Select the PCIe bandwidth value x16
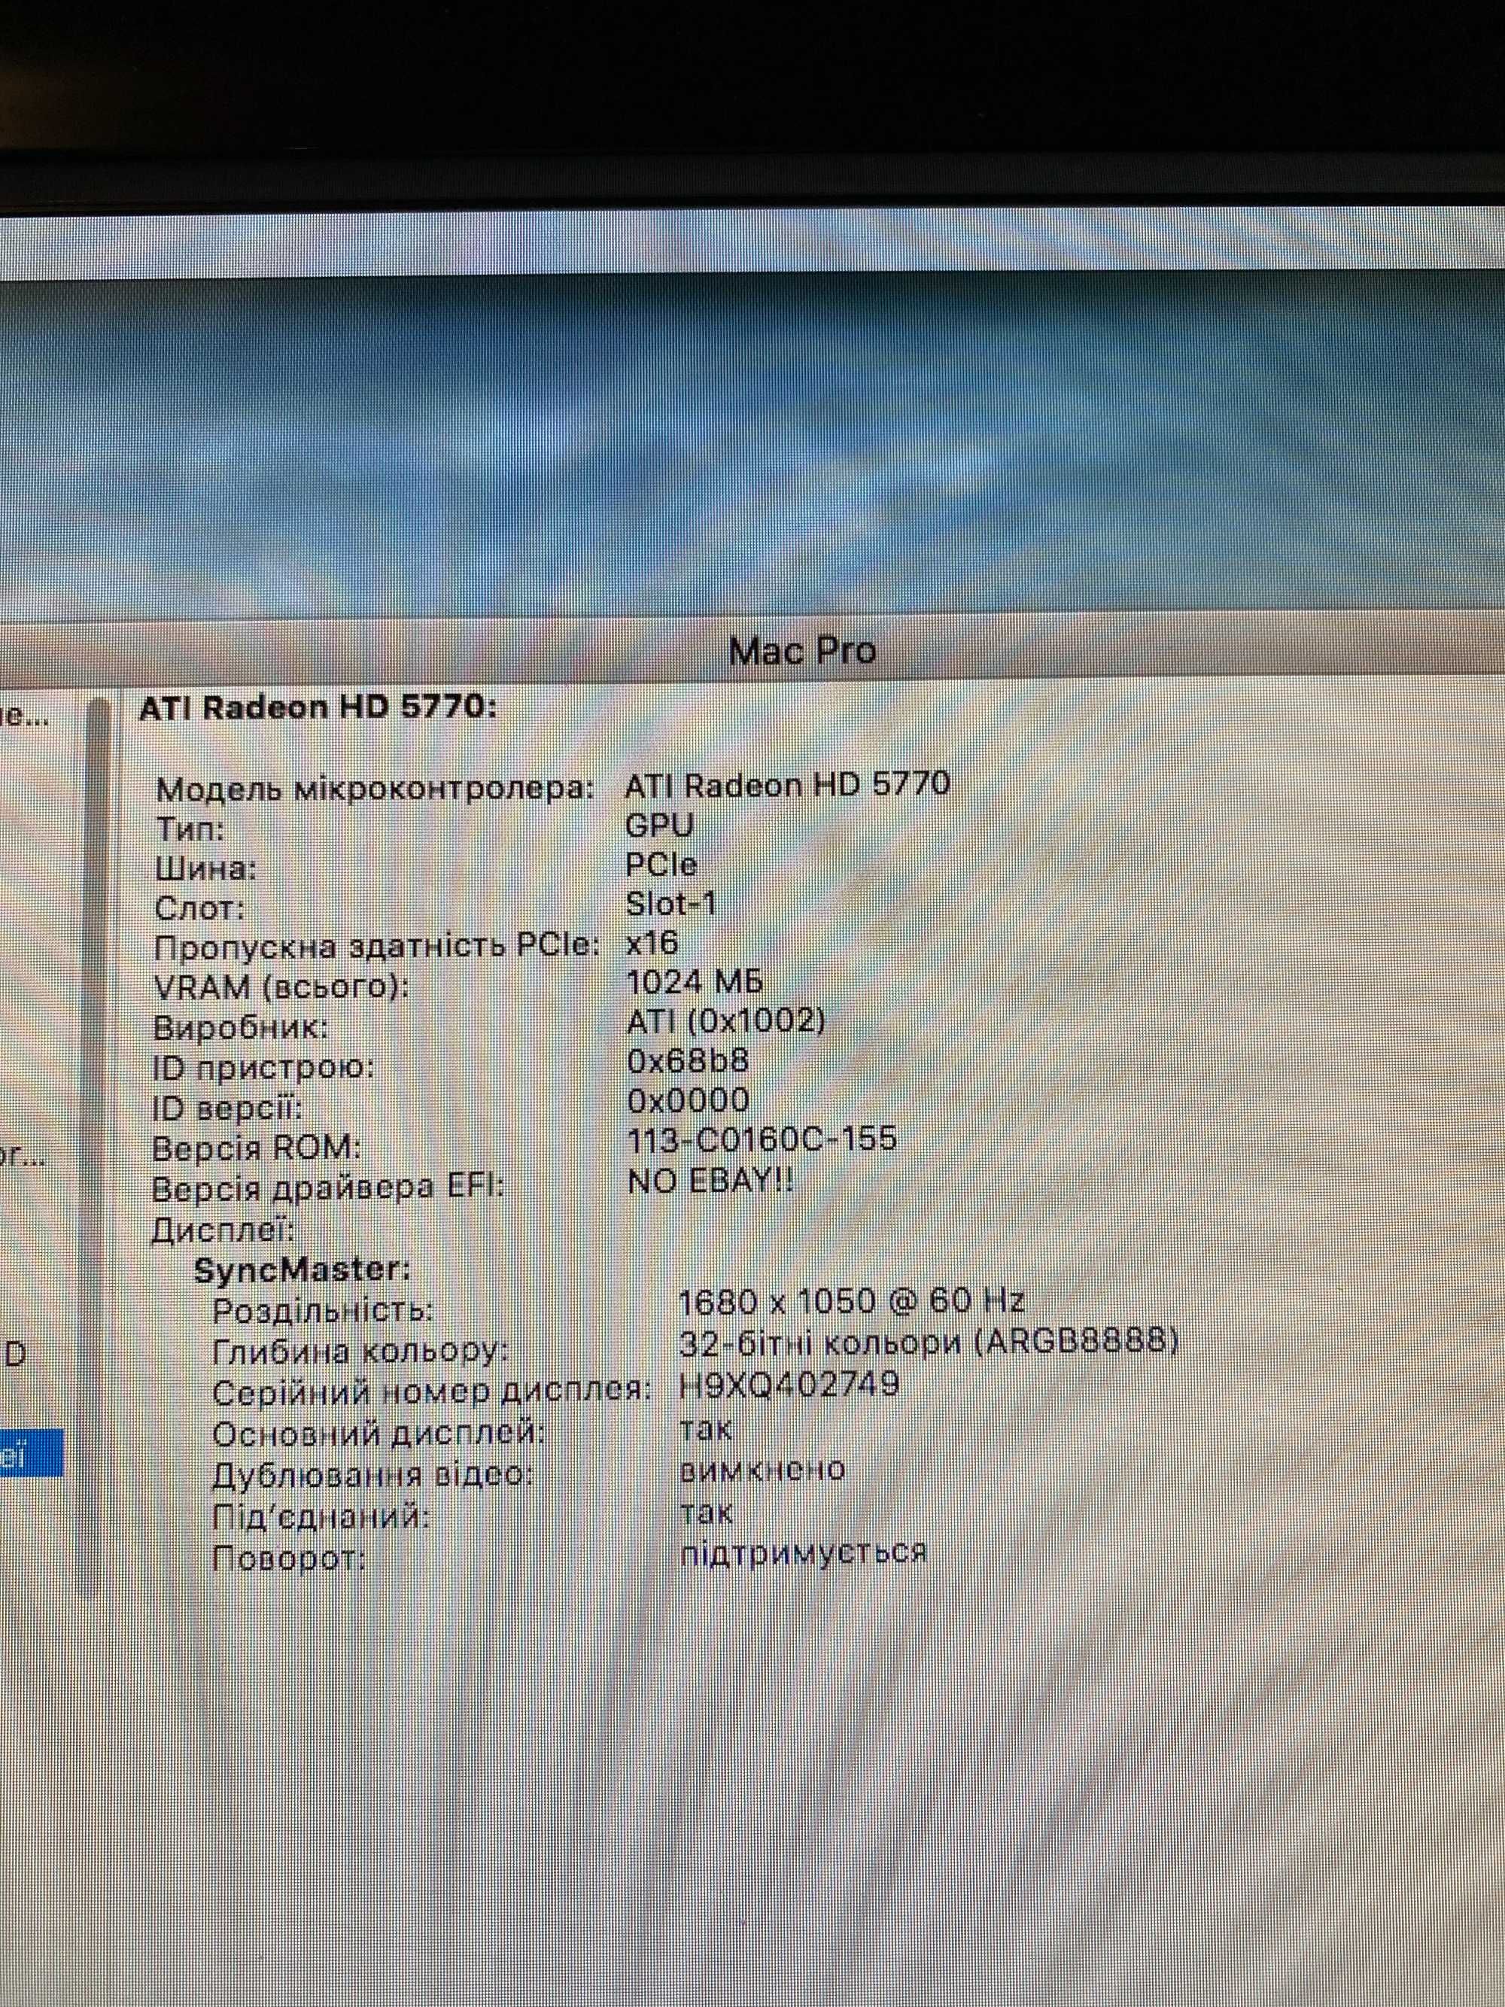Viewport: 1505px width, 2007px height. pyautogui.click(x=652, y=943)
